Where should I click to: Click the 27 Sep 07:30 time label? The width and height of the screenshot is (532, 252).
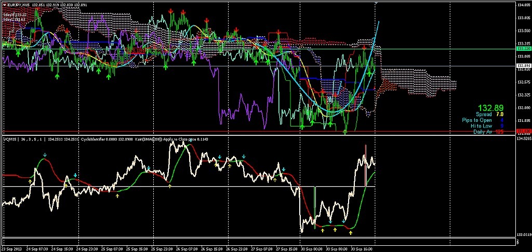[262, 248]
